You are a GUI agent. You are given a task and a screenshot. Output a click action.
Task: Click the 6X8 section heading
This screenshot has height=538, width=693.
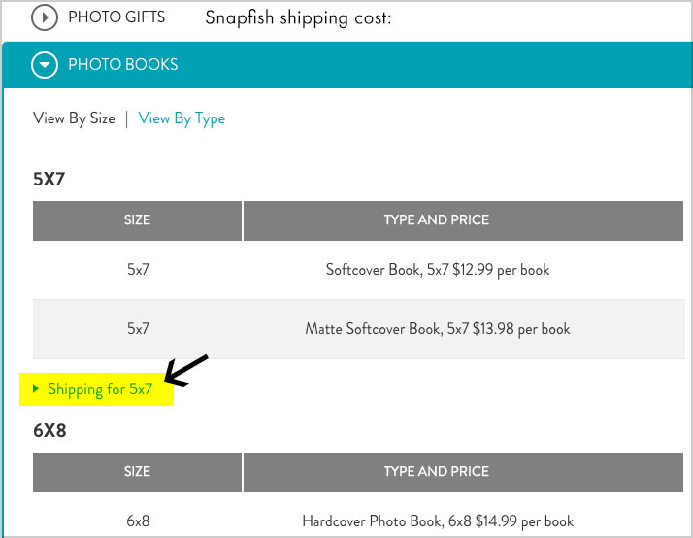[x=49, y=430]
